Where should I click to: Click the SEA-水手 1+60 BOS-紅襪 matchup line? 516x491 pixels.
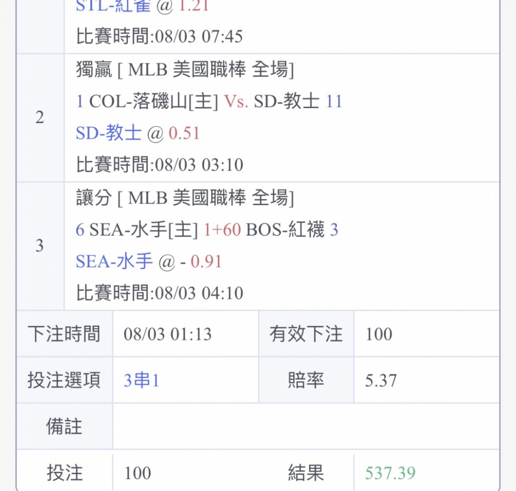point(207,230)
